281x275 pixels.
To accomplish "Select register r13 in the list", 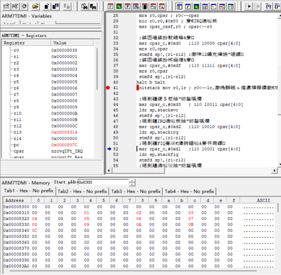I will (17, 132).
